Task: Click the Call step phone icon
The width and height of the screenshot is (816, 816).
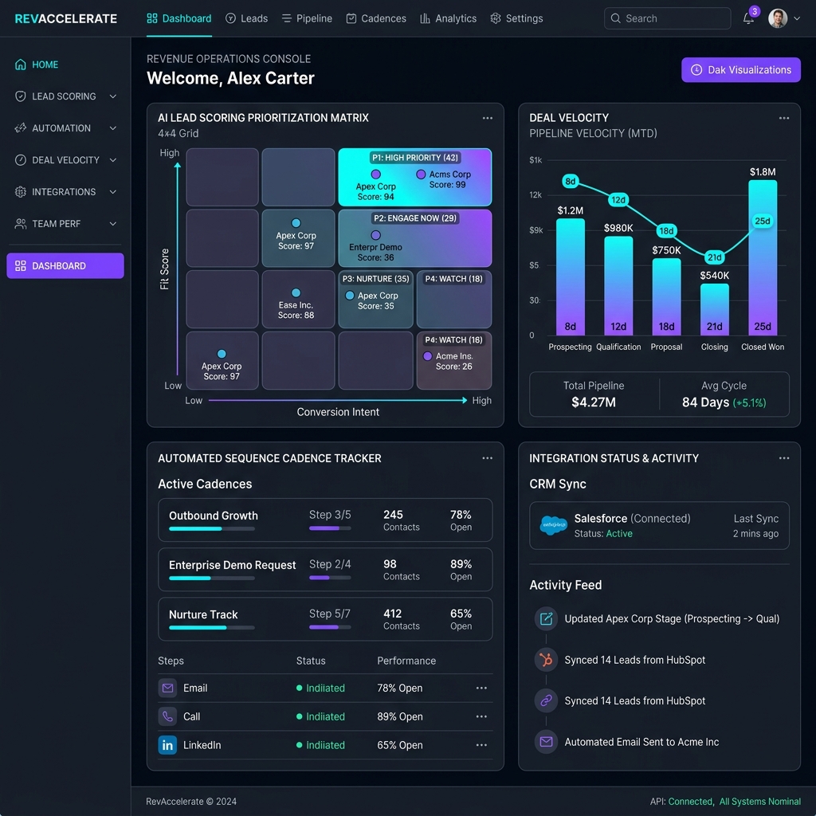Action: click(167, 716)
